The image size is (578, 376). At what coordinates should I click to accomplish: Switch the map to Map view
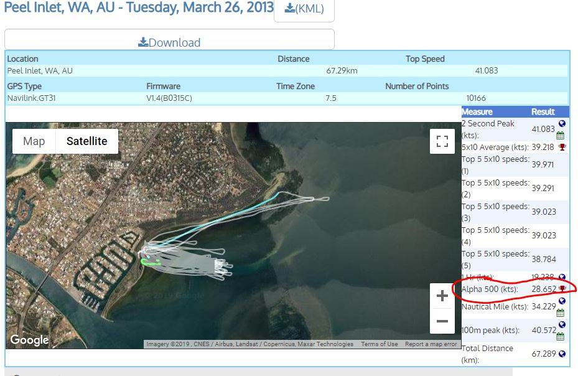pyautogui.click(x=34, y=141)
